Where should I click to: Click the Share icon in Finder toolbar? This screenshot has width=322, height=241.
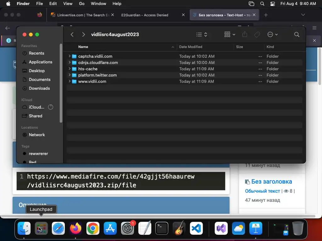point(245,34)
